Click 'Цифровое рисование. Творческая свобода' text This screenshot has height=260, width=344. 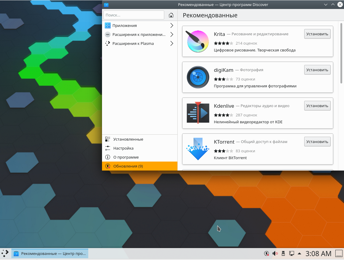coord(255,50)
